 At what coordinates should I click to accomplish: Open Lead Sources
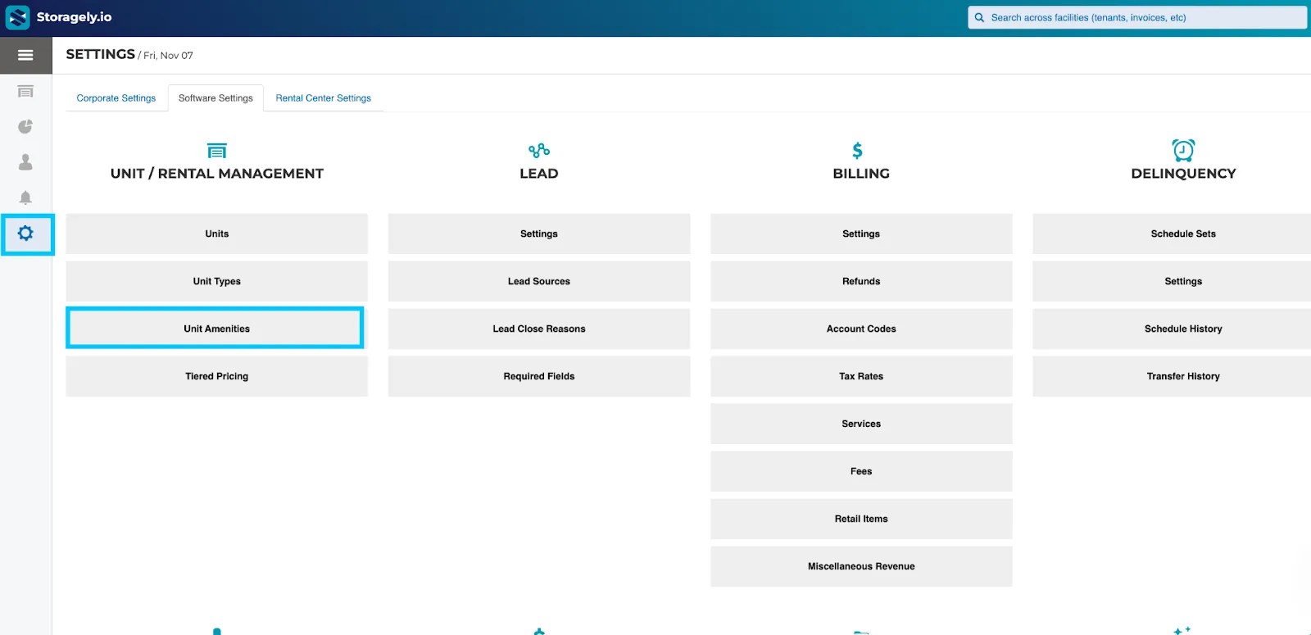click(539, 281)
